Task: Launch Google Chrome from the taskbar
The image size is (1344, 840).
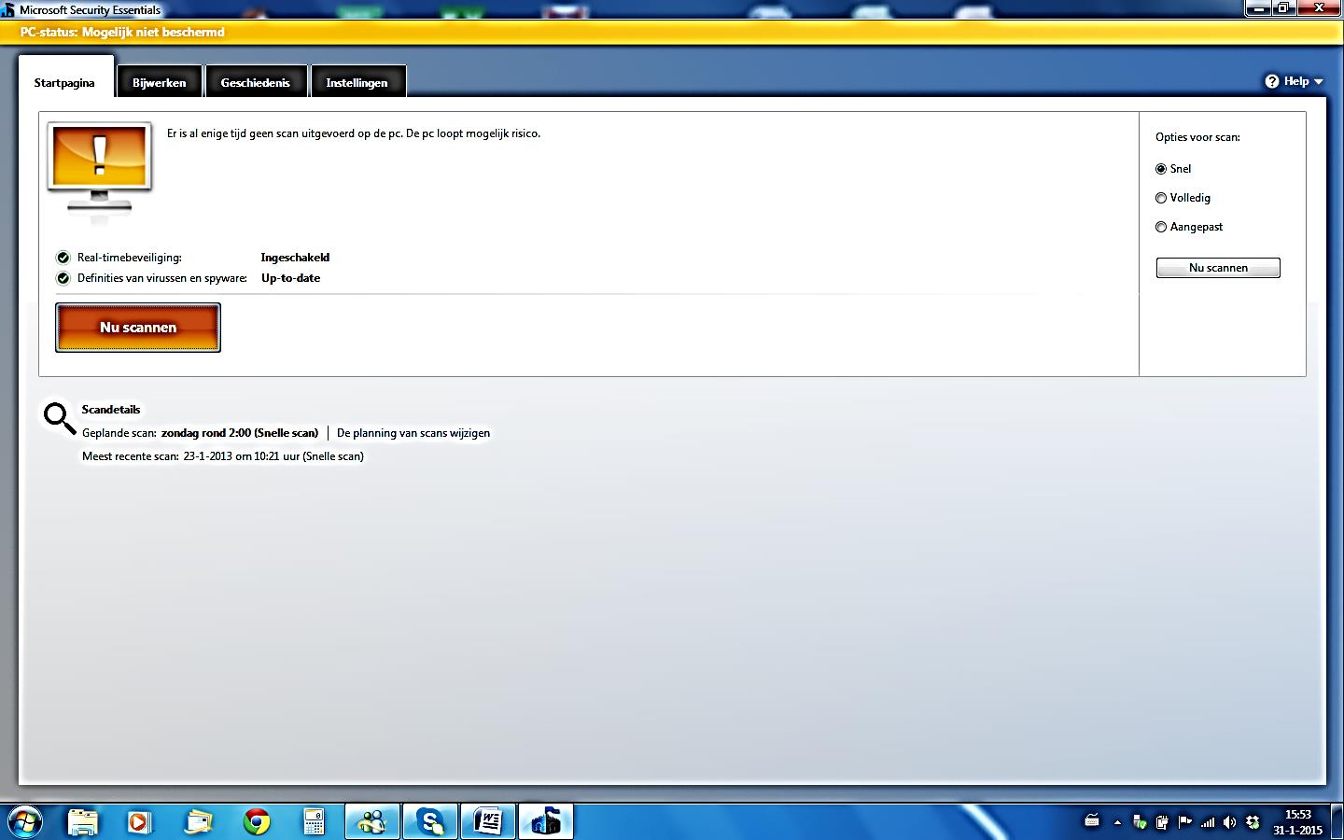Action: tap(257, 822)
